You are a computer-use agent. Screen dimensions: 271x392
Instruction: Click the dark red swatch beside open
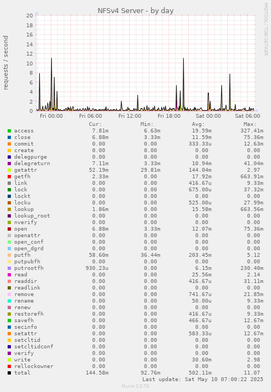pyautogui.click(x=9, y=229)
